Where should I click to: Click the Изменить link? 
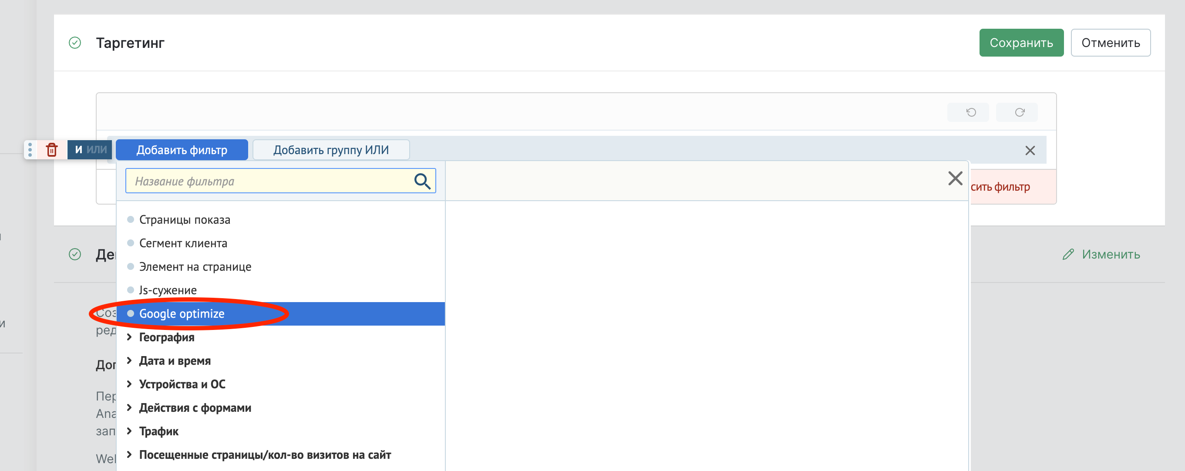[1111, 254]
